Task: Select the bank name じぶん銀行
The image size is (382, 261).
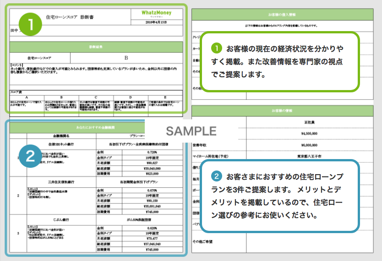Action: [x=61, y=220]
